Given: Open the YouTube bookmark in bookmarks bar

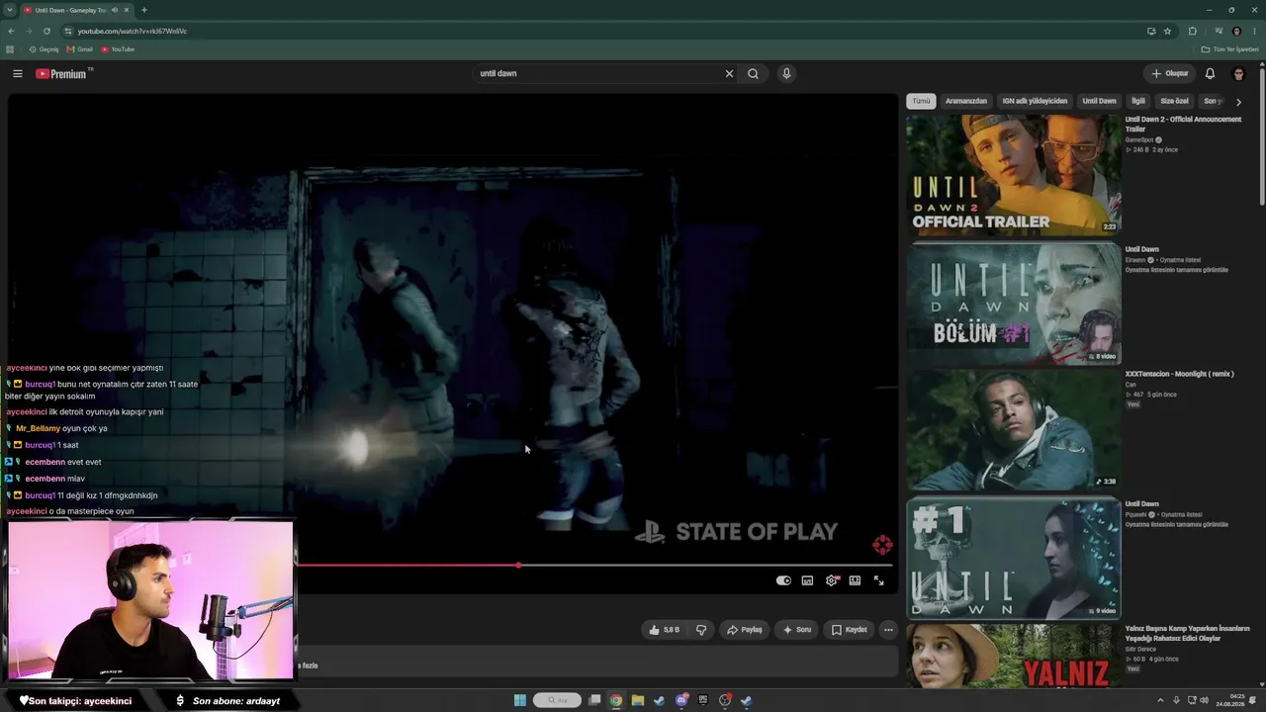Looking at the screenshot, I should [x=118, y=49].
